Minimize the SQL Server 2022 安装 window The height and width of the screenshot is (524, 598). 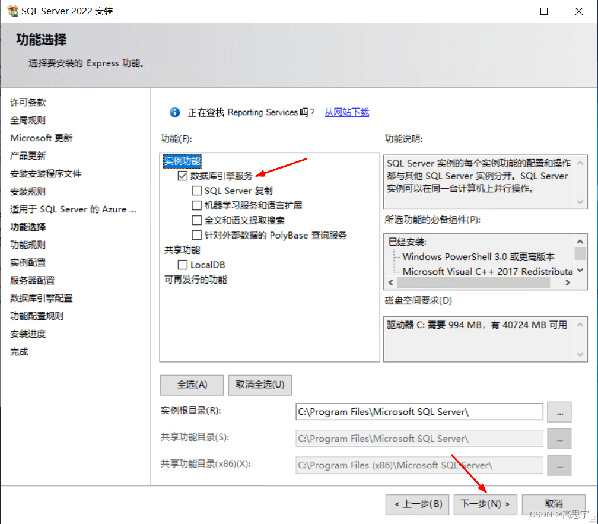[510, 11]
